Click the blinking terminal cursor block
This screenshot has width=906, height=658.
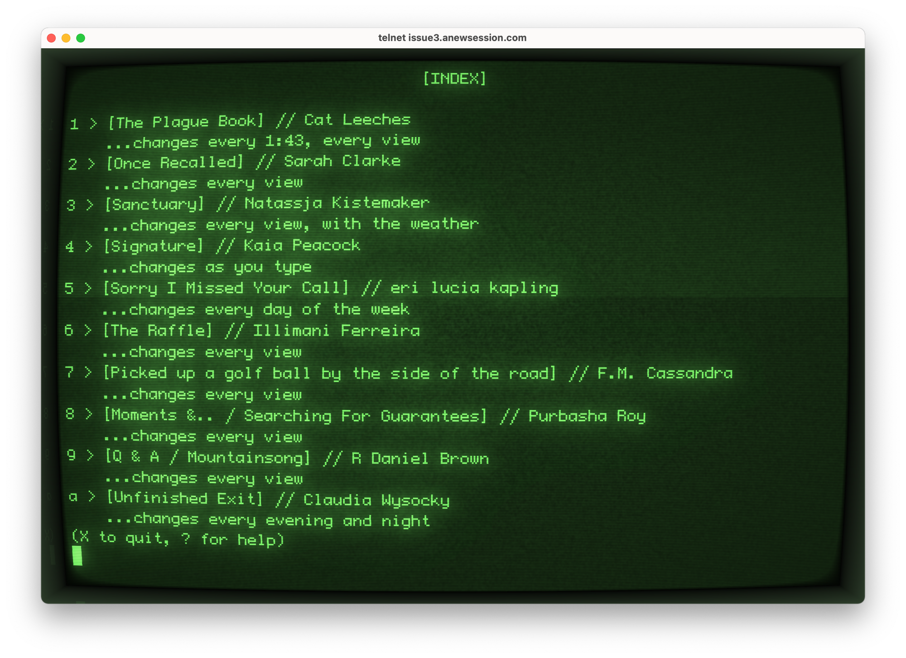tap(77, 556)
